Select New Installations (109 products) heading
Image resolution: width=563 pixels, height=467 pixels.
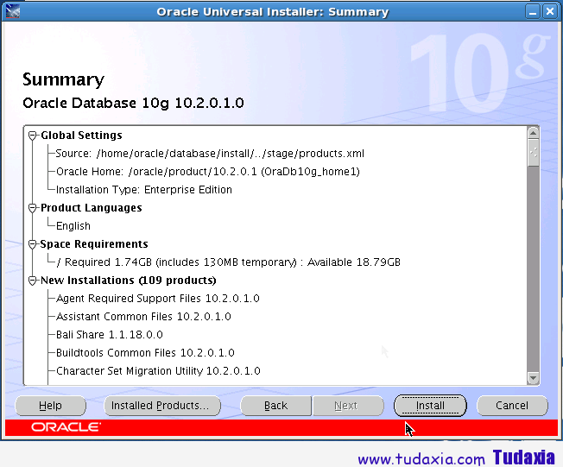(x=129, y=281)
